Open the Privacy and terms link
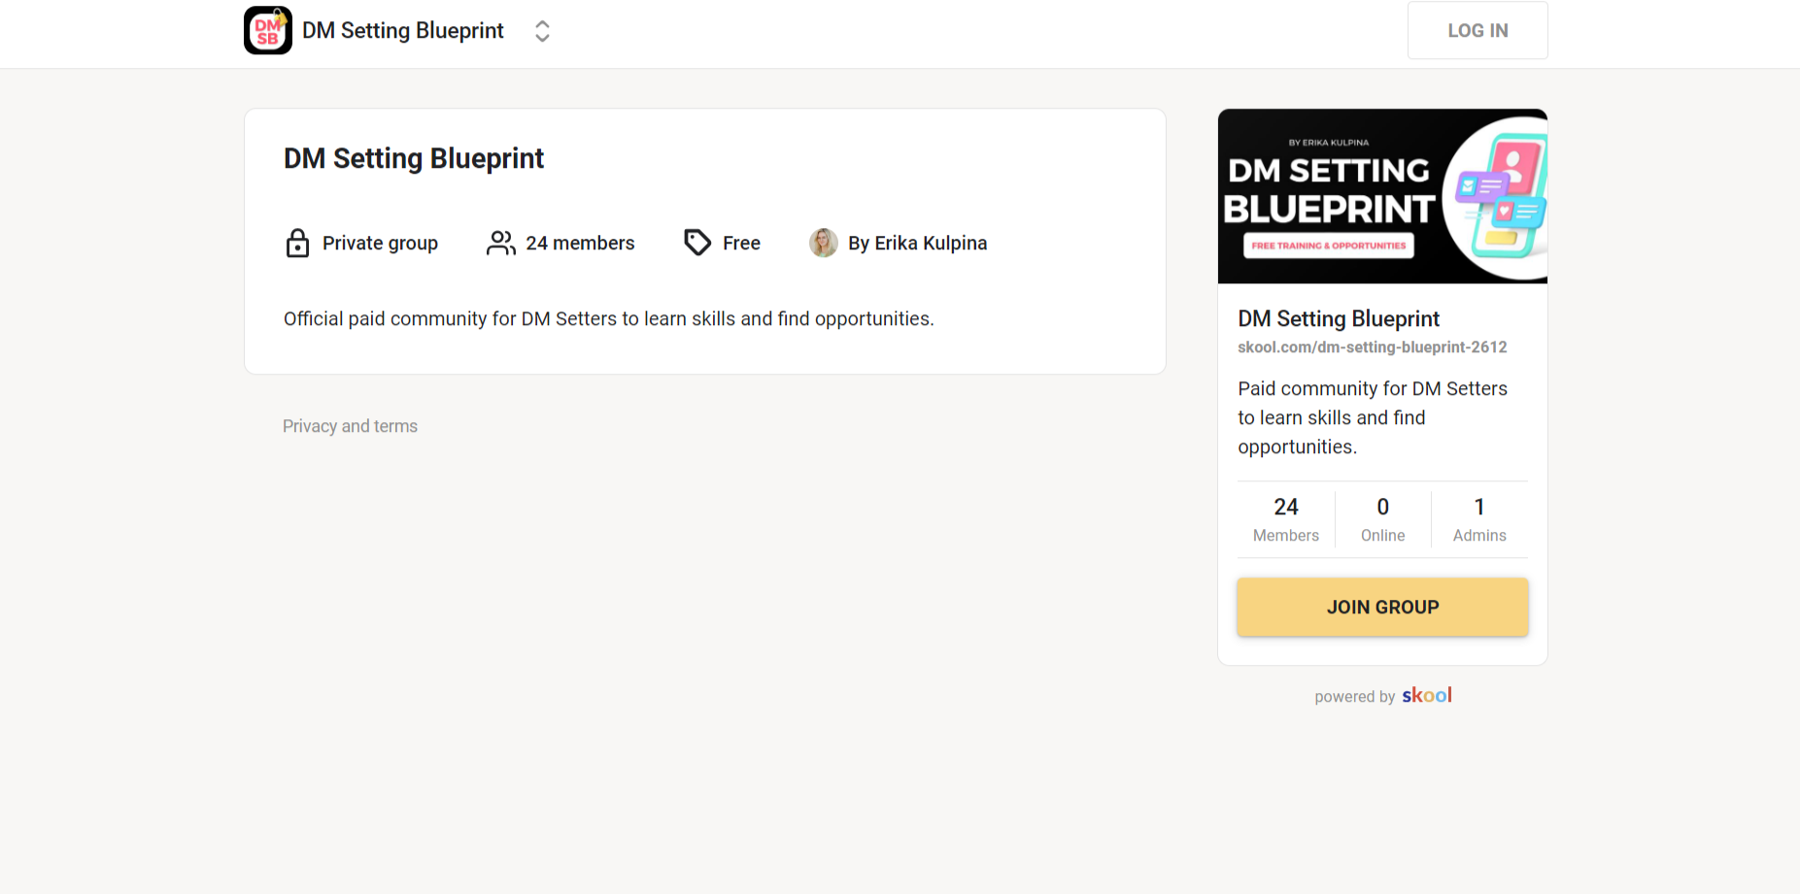 (350, 426)
